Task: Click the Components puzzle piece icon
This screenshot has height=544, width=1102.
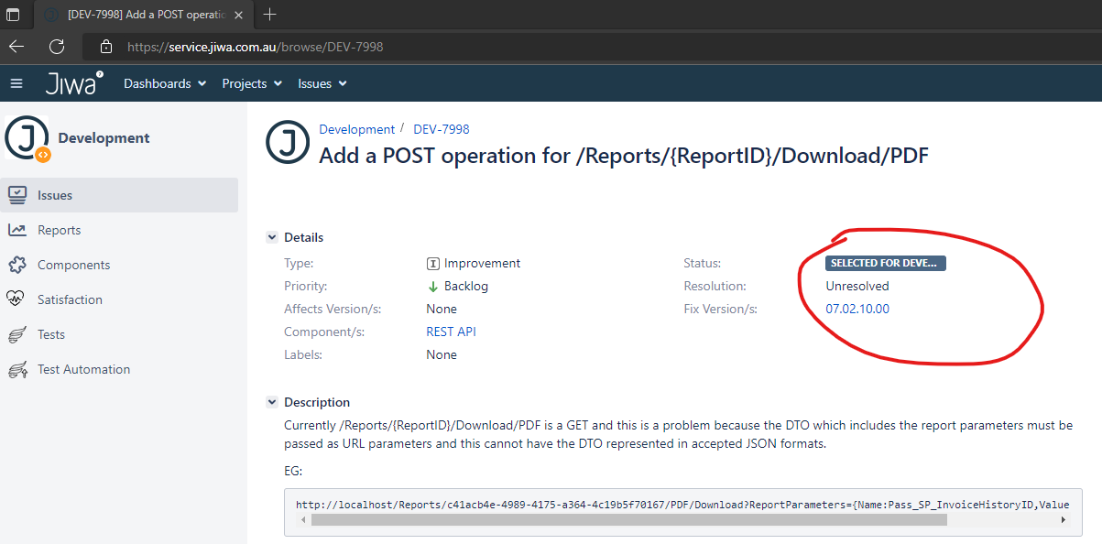Action: tap(16, 265)
